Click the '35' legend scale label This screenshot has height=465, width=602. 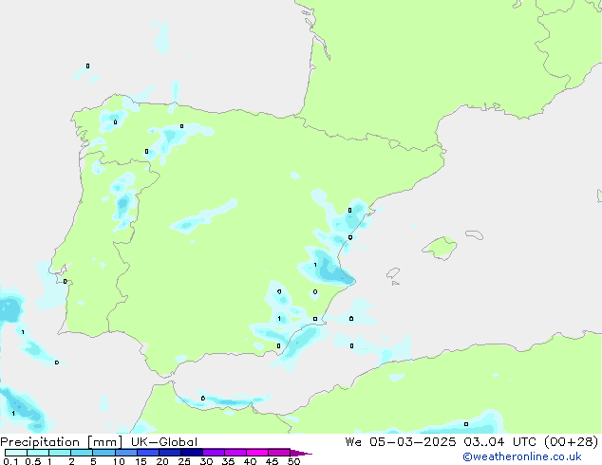click(228, 461)
